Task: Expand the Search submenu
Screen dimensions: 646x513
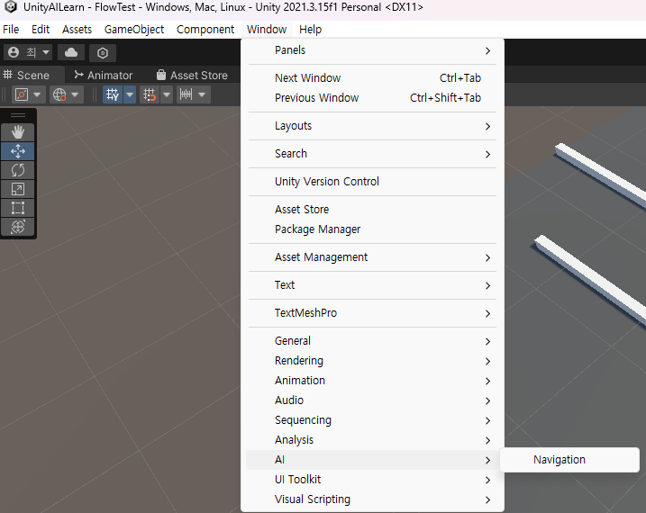Action: [372, 154]
